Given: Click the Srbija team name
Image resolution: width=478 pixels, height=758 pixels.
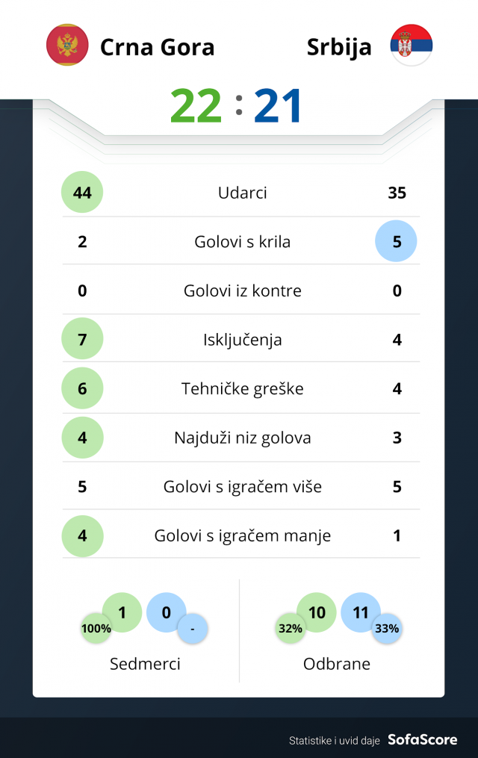Looking at the screenshot, I should point(339,47).
